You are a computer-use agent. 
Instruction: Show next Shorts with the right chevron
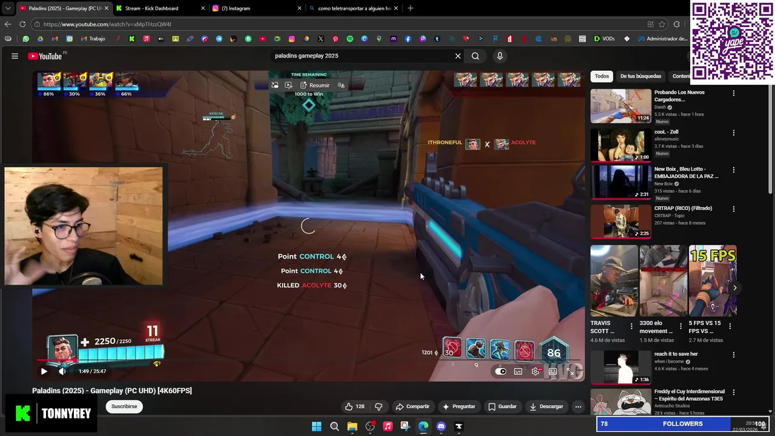tap(734, 288)
